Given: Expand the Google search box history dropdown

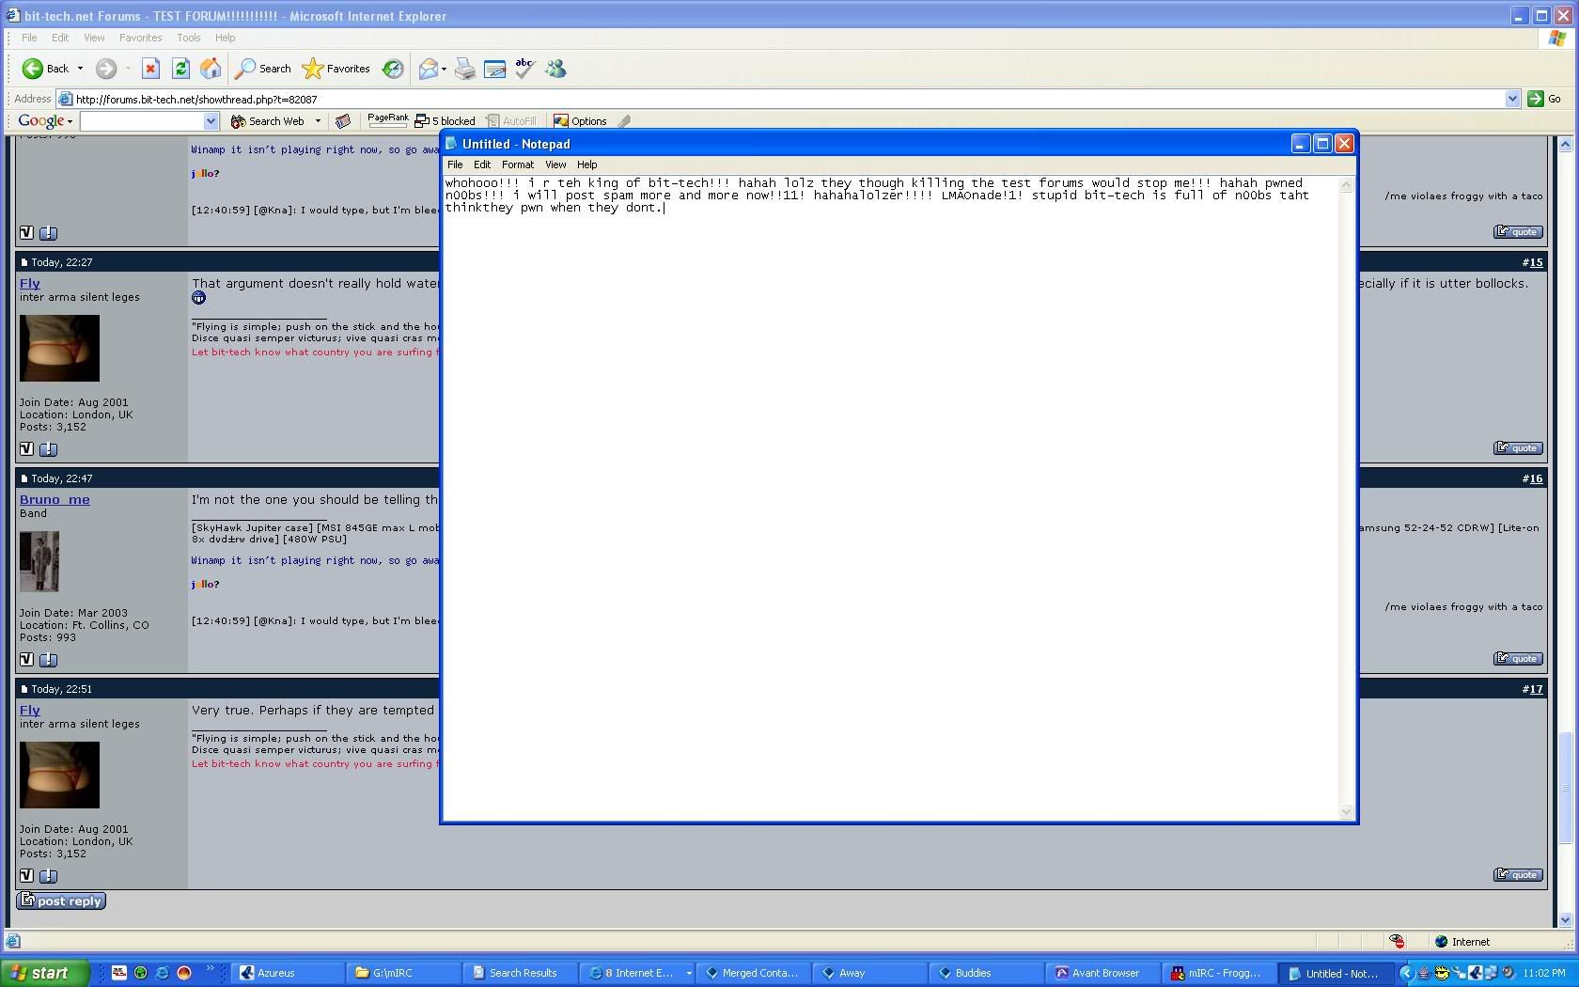Looking at the screenshot, I should 211,121.
